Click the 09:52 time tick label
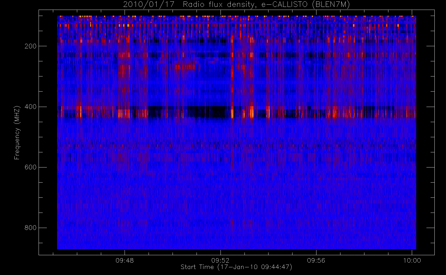The width and height of the screenshot is (446, 275). point(221,260)
